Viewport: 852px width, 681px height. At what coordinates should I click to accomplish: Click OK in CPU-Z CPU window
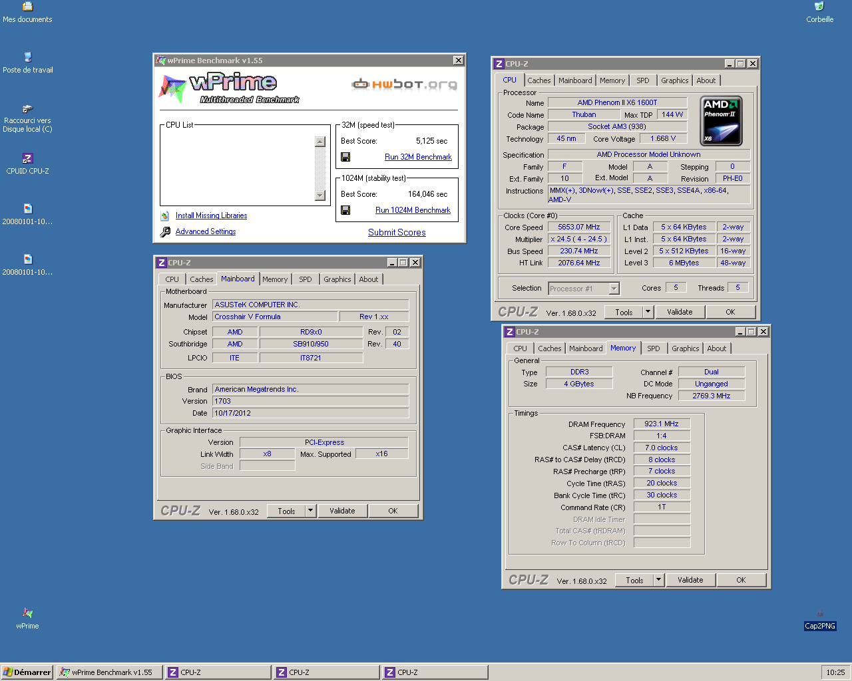pyautogui.click(x=730, y=312)
